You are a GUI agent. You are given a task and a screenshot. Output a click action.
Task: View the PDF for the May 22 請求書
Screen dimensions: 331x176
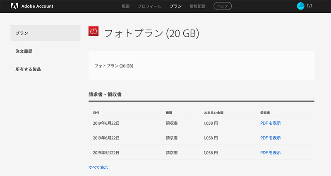[270, 153]
